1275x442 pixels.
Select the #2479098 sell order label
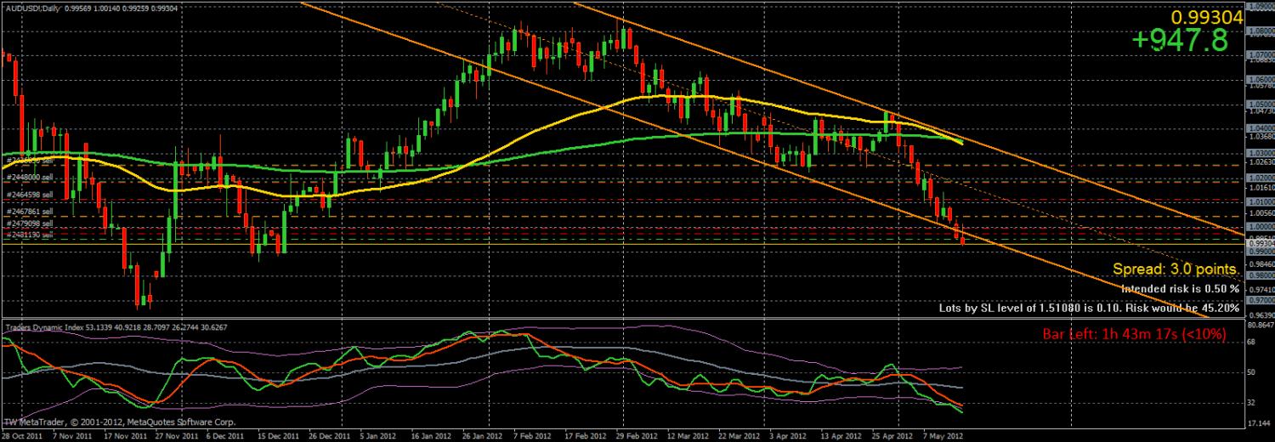coord(30,223)
